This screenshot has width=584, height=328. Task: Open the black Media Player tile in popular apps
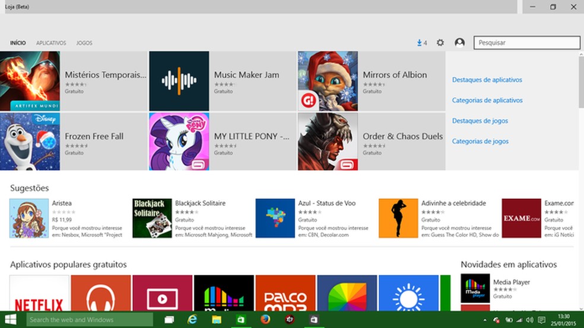pyautogui.click(x=224, y=293)
